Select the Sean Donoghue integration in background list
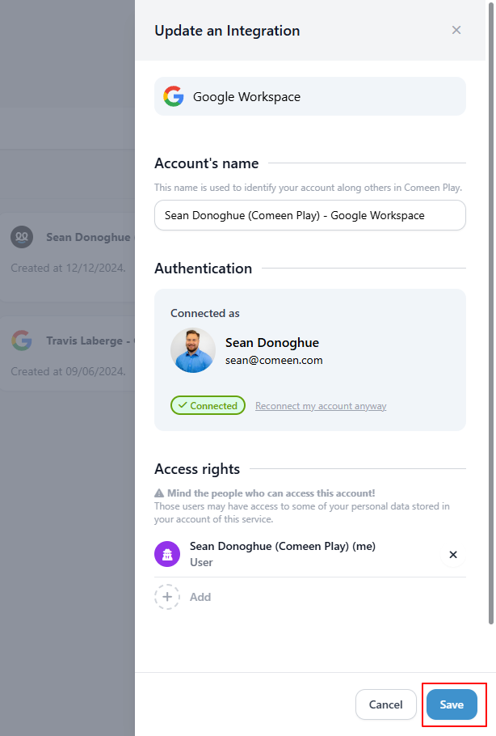496x736 pixels. (68, 256)
